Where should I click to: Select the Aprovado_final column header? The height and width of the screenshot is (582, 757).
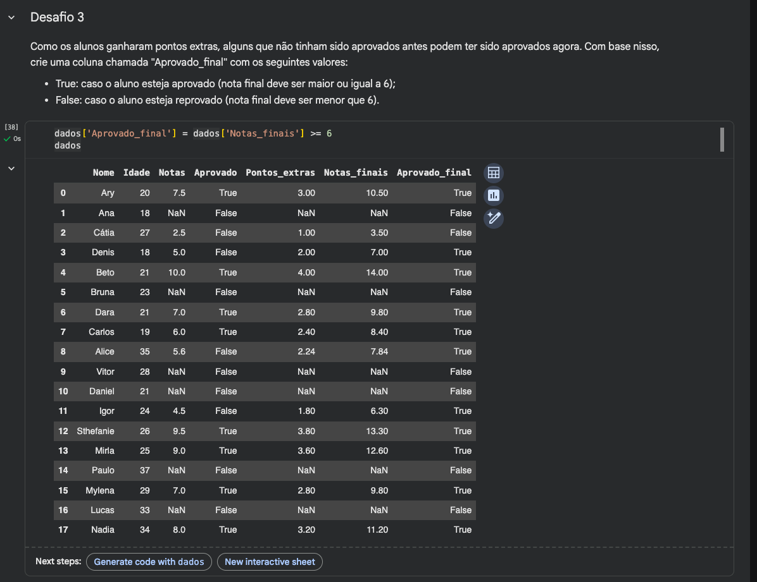coord(434,173)
